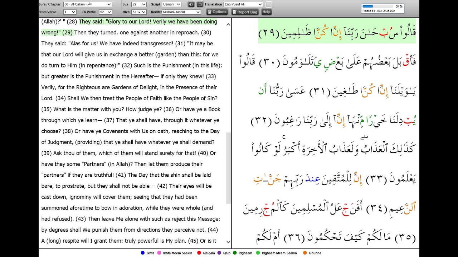Click the blue Ikhfa legend dot
This screenshot has height=257, width=458.
point(143,253)
